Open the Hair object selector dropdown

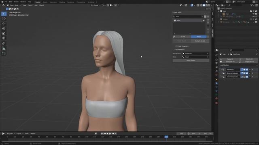pos(188,17)
